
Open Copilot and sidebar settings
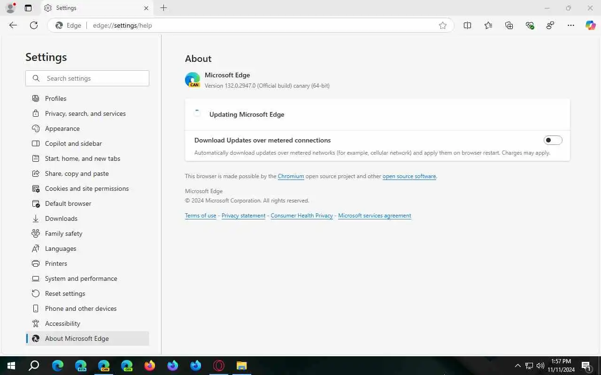87,143
